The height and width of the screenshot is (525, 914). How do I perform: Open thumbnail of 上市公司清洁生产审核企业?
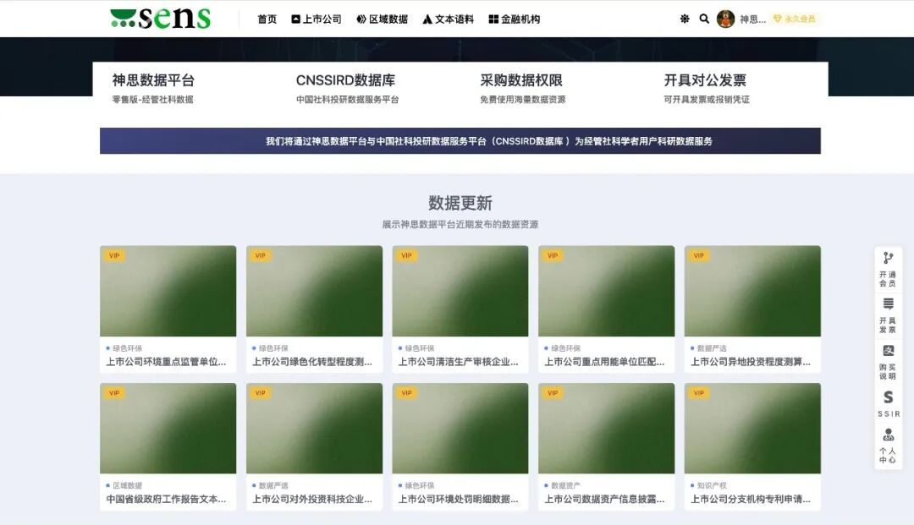click(x=460, y=291)
